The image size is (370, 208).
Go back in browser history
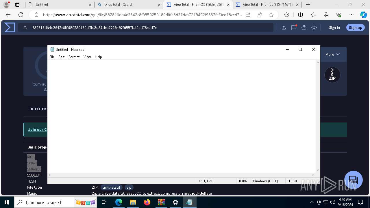pos(8,15)
